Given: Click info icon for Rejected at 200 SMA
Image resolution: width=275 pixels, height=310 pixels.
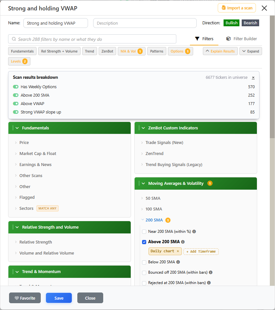Looking at the screenshot, I should click(209, 283).
